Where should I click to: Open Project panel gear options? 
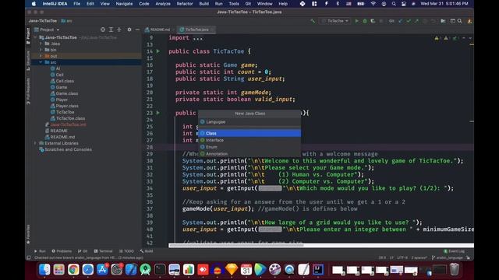click(x=129, y=30)
